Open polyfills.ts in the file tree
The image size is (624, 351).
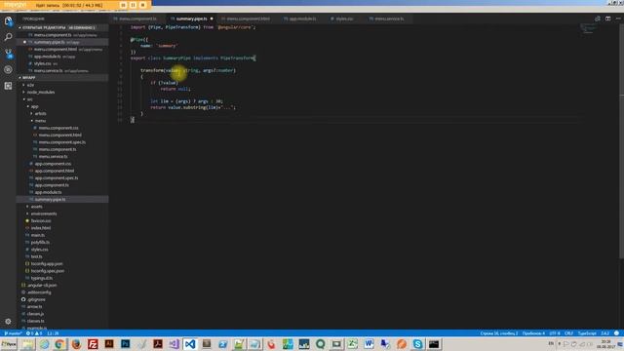40,243
